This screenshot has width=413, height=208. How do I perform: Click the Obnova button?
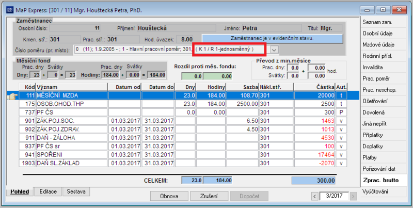(x=169, y=196)
